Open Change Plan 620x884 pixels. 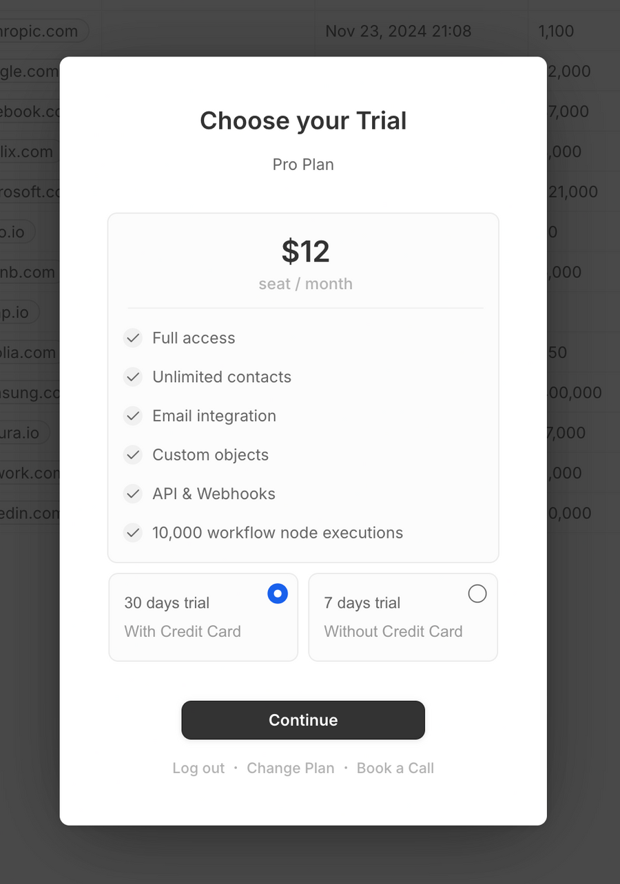click(291, 768)
